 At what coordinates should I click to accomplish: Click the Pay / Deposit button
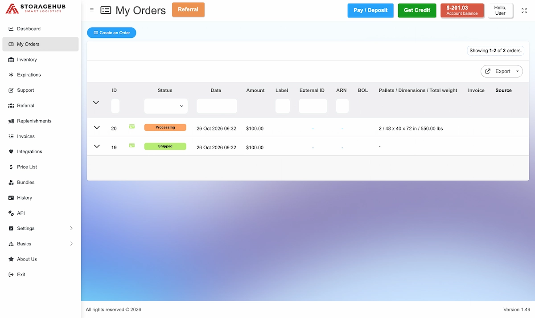pos(370,10)
